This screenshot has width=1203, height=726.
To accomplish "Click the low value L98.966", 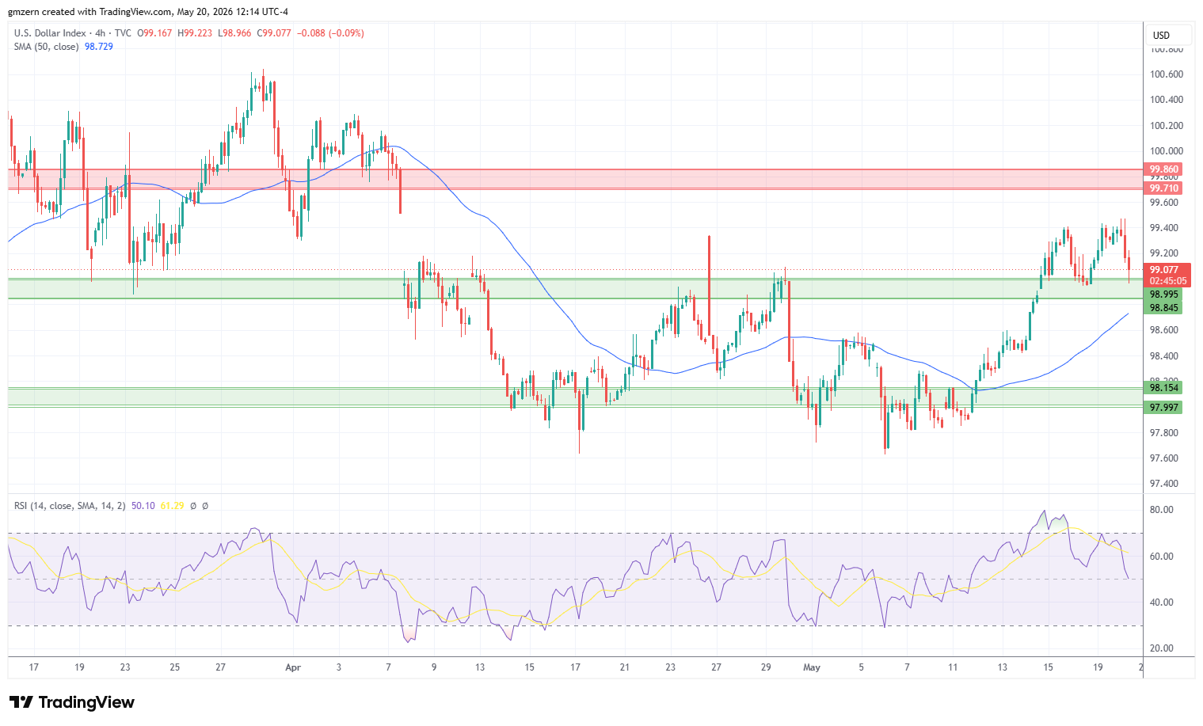I will tap(234, 33).
